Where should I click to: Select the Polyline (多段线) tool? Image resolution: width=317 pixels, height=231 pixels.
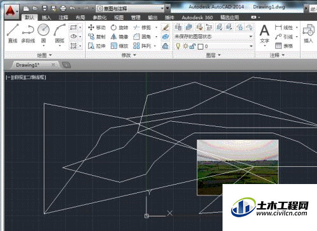click(28, 33)
